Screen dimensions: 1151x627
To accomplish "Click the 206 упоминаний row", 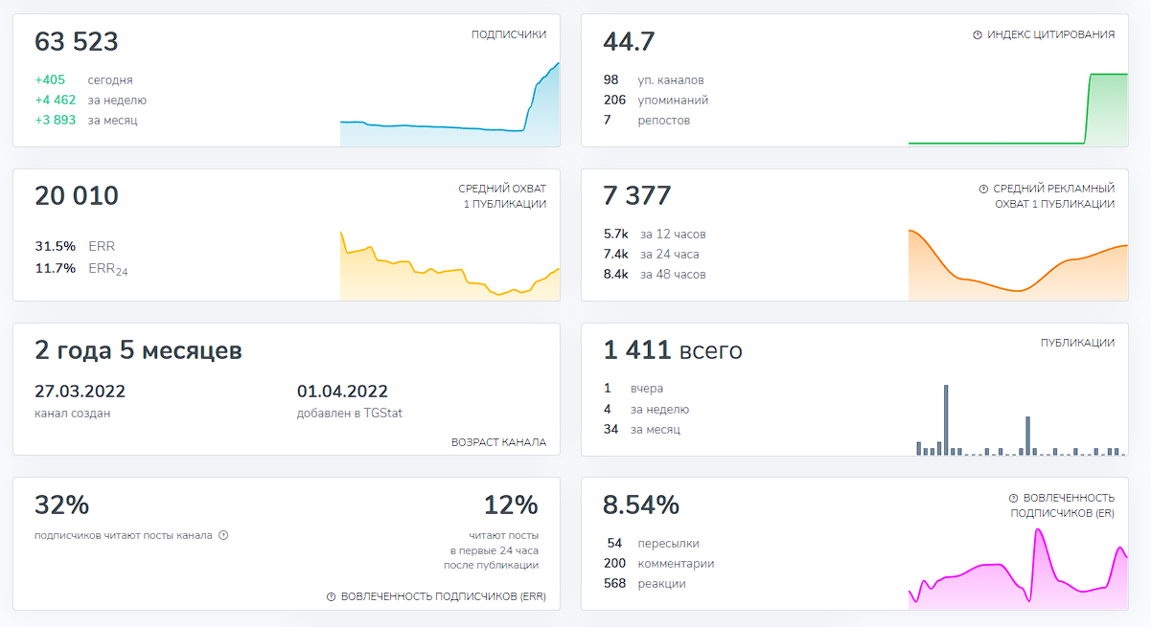I will (x=656, y=100).
